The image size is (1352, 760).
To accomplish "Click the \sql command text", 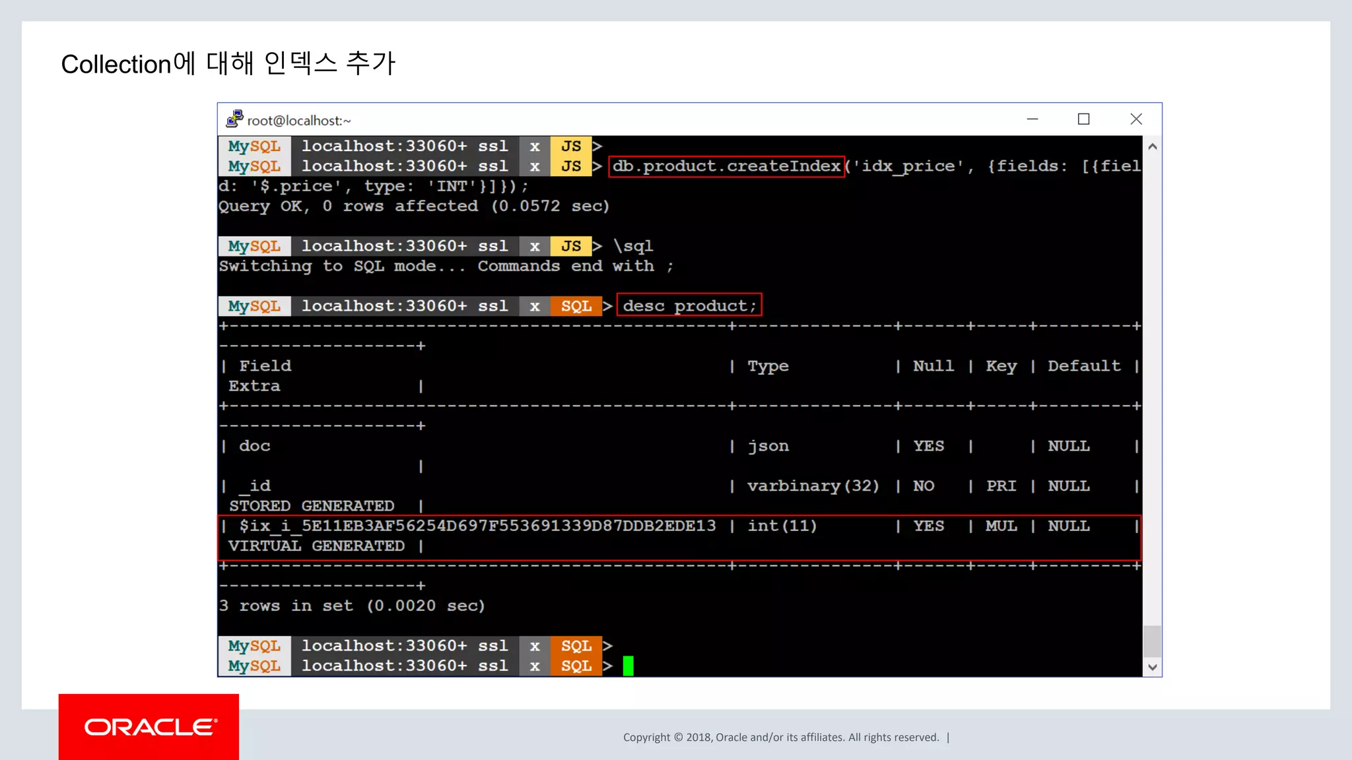I will [632, 246].
